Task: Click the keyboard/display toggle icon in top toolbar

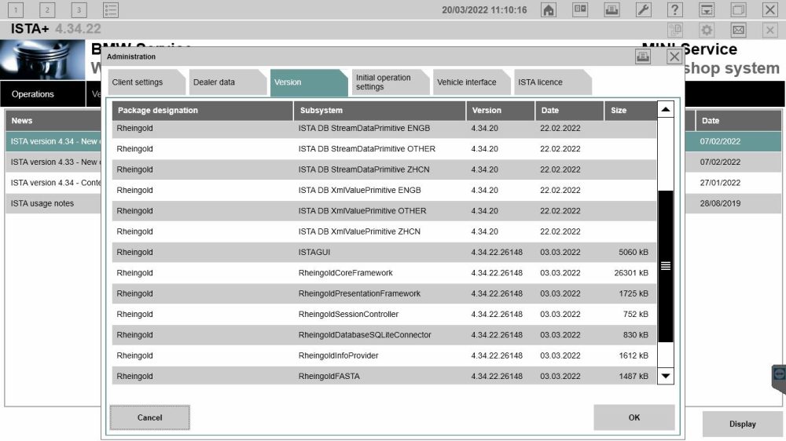Action: (707, 9)
